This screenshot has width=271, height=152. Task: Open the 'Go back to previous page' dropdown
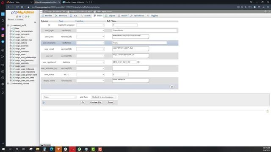(x=104, y=97)
